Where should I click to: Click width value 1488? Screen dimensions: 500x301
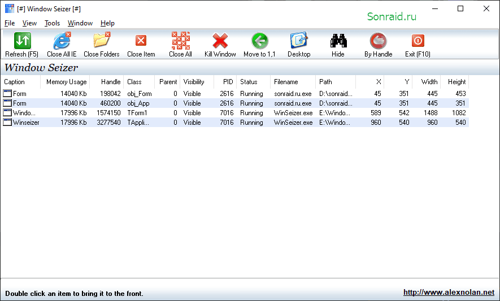[431, 113]
